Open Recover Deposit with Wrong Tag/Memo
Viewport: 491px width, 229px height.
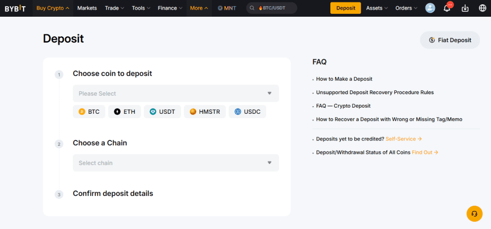(389, 120)
